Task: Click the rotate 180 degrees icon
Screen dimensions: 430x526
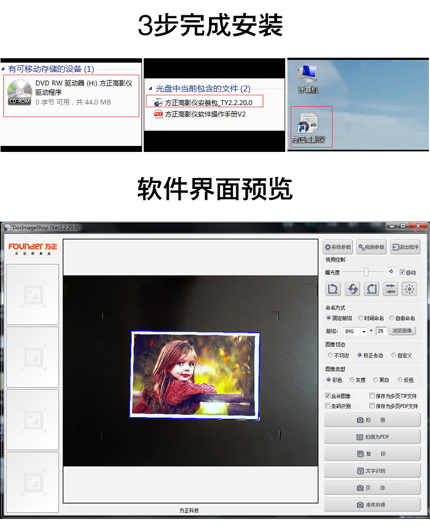Action: [x=352, y=289]
